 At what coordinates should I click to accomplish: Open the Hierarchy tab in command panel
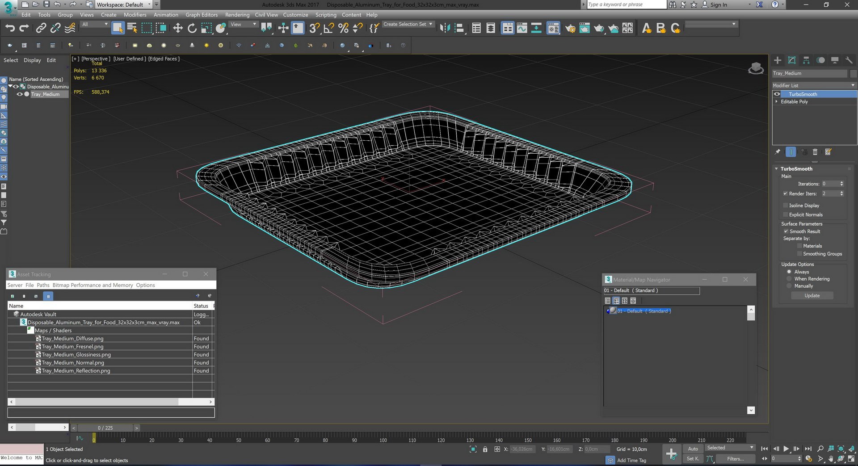(x=806, y=60)
